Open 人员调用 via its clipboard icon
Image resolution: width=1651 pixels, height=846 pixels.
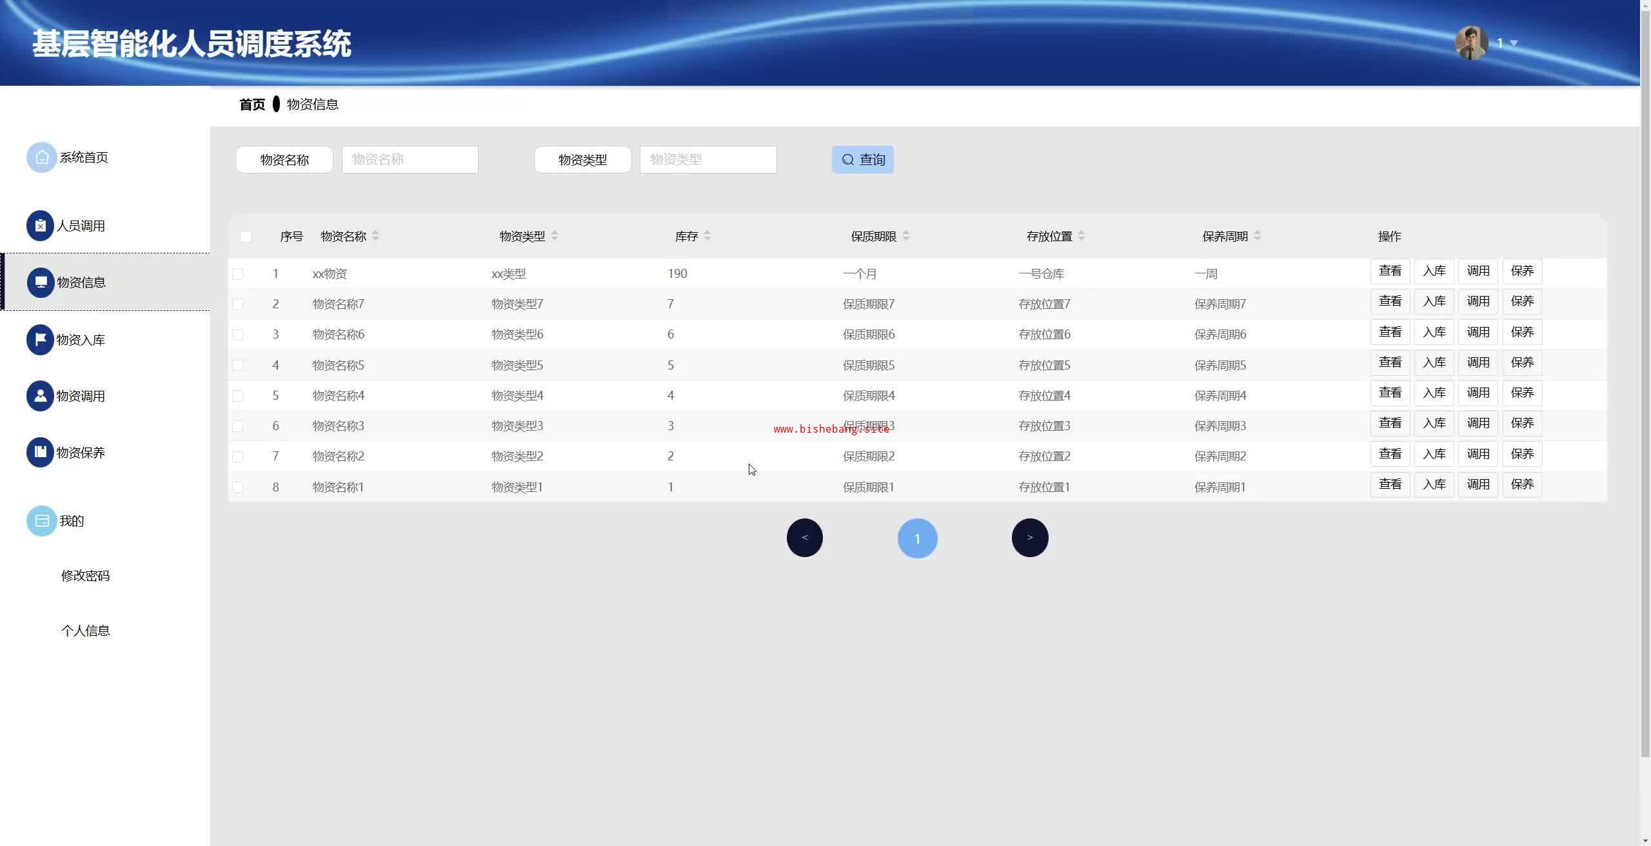coord(40,226)
